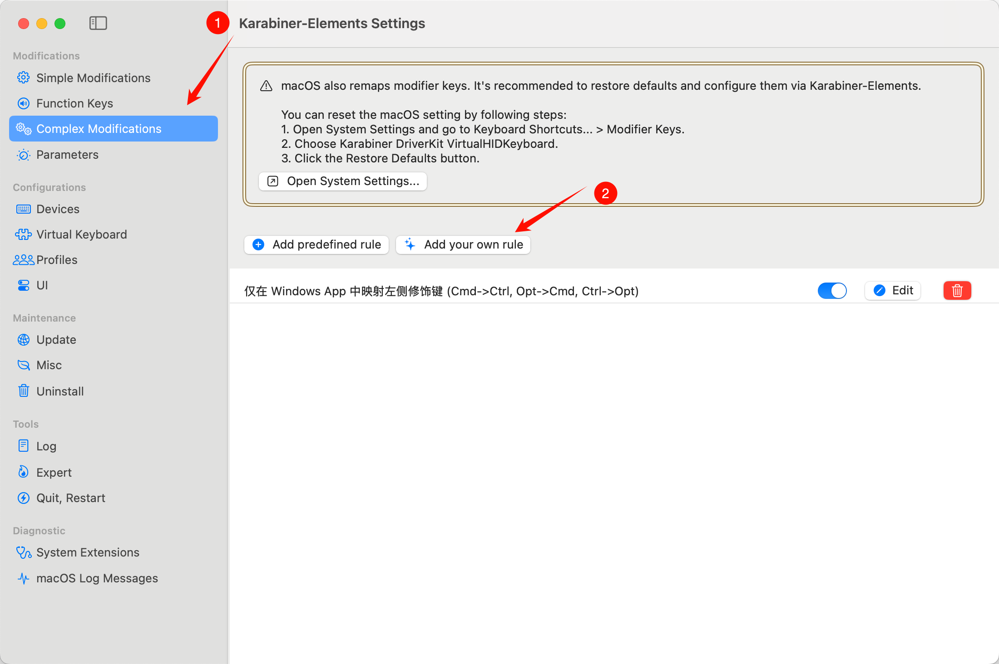Select Complex Modifications in sidebar
The width and height of the screenshot is (999, 664).
[99, 129]
